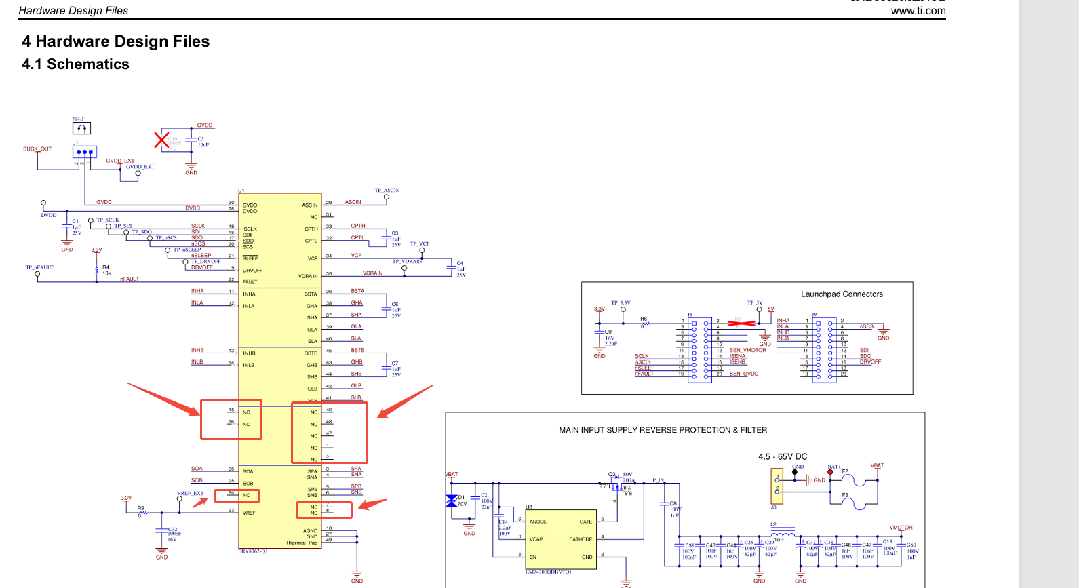Click the 'DRV8762-Q1' part name
This screenshot has width=1079, height=588.
(253, 551)
